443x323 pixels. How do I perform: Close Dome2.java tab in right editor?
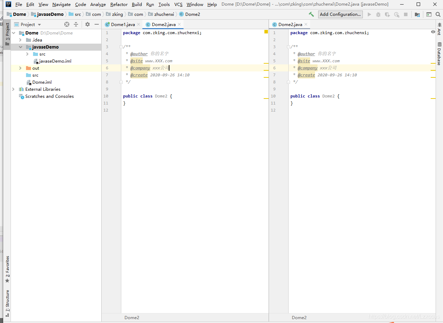pos(306,24)
